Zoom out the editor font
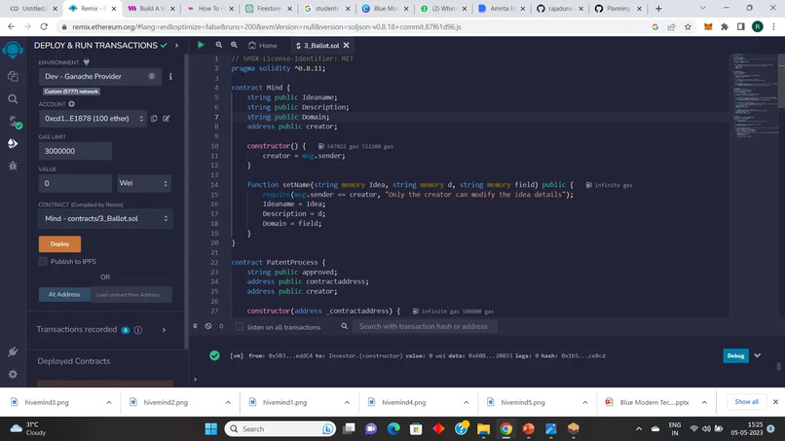 pyautogui.click(x=219, y=45)
